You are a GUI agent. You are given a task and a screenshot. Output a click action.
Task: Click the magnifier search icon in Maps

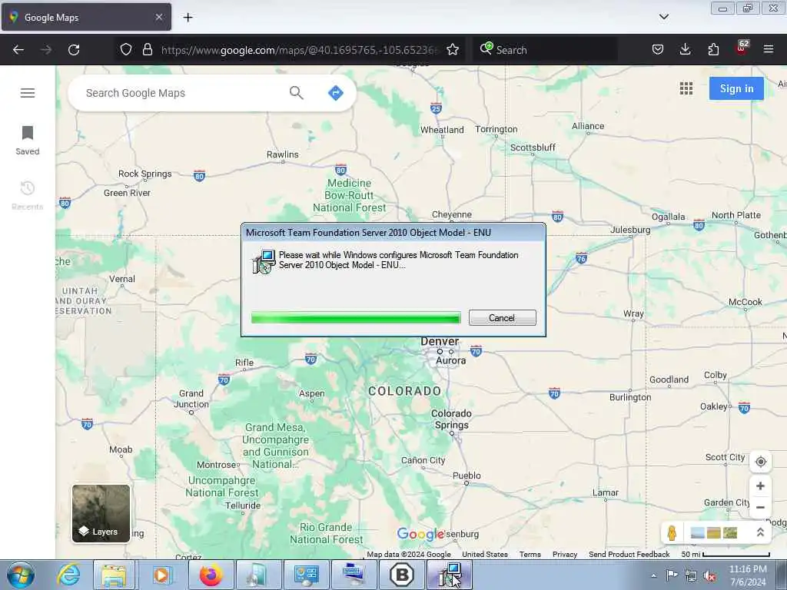pyautogui.click(x=296, y=93)
